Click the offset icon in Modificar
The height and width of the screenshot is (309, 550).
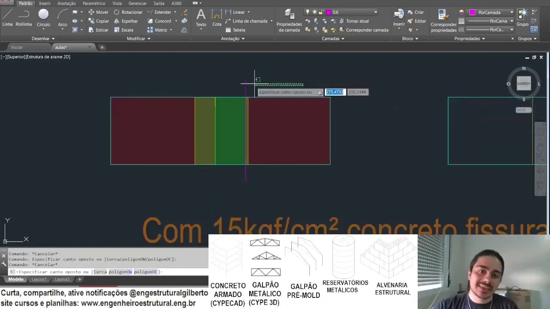click(184, 30)
